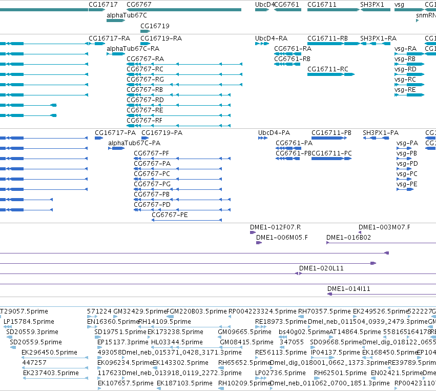
Task: Select the CG6767-RG transcript label
Action: click(145, 80)
